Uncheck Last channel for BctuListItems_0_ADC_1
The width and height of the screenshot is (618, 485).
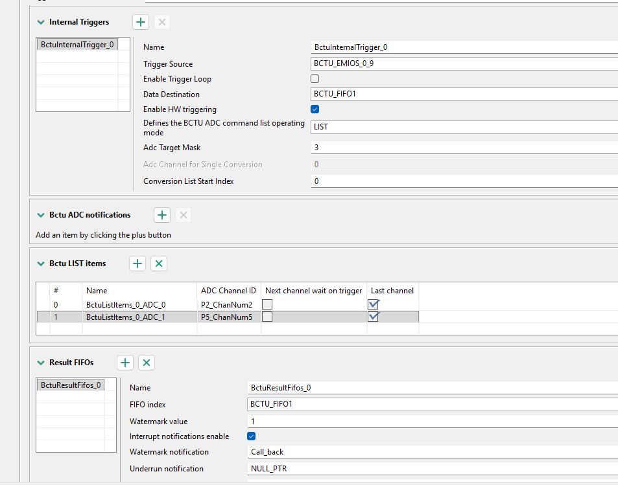(374, 317)
